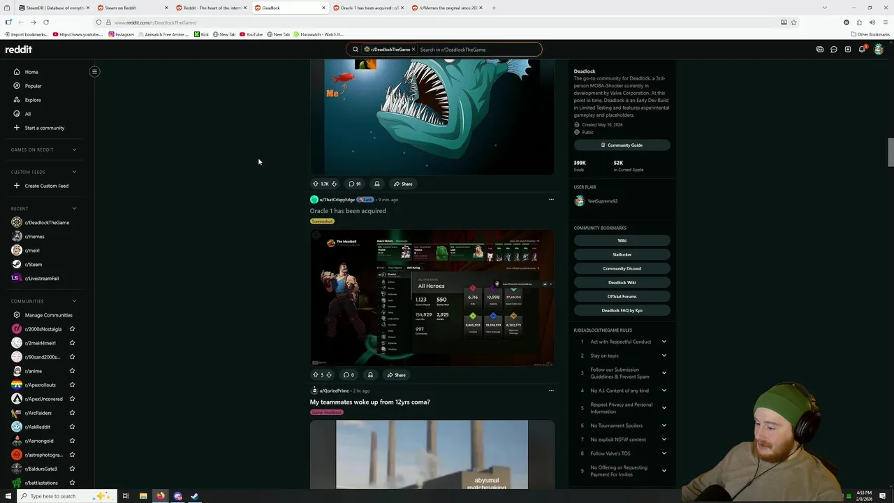
Task: Open Community Discord bookmark
Action: click(622, 268)
